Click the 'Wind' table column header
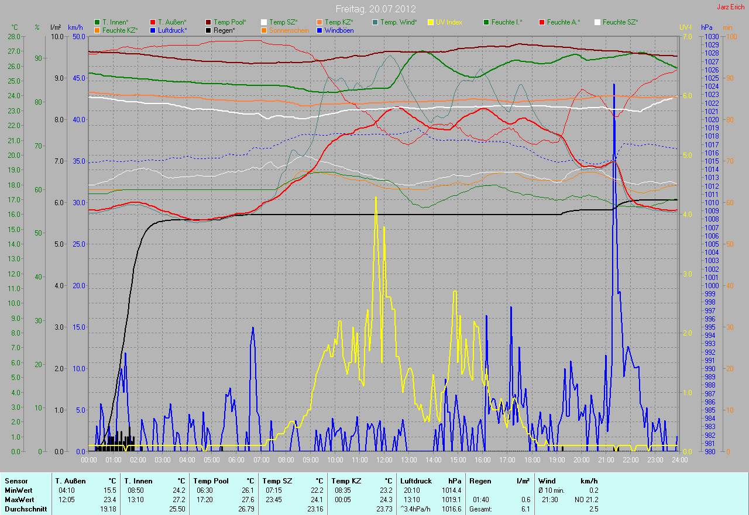Image resolution: width=749 pixels, height=515 pixels. [547, 481]
